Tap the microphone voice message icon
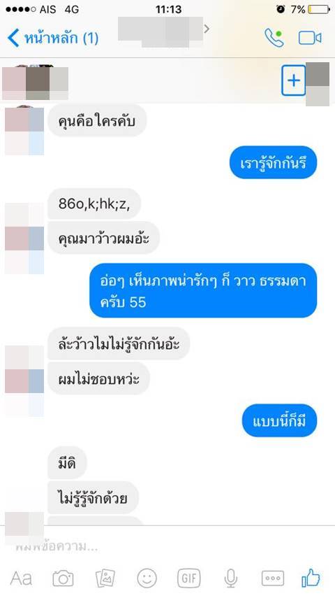The height and width of the screenshot is (598, 335). tap(230, 578)
